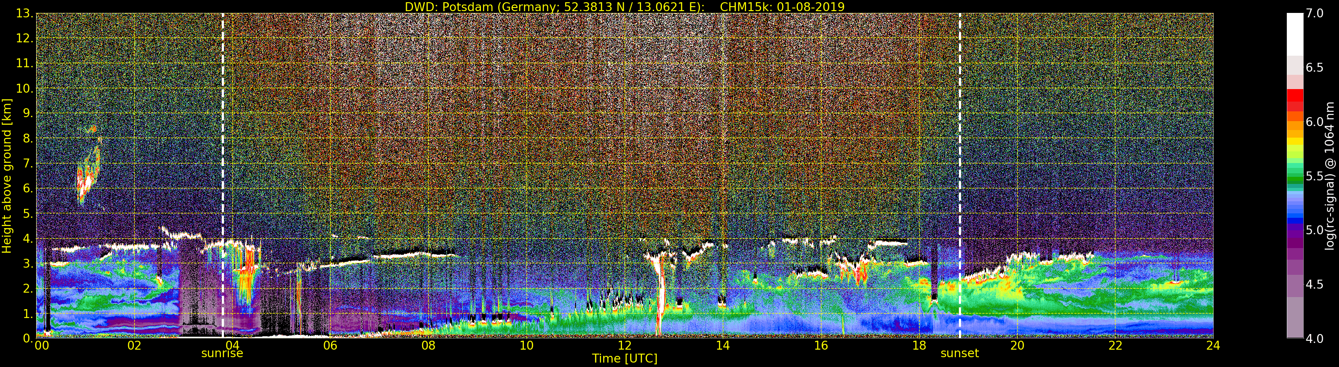Click the "7." height axis tick label
Viewport: 1339px width, 367px height.
pyautogui.click(x=27, y=163)
